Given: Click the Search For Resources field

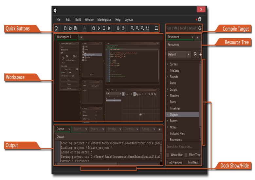Looking at the screenshot, I should 183,146.
